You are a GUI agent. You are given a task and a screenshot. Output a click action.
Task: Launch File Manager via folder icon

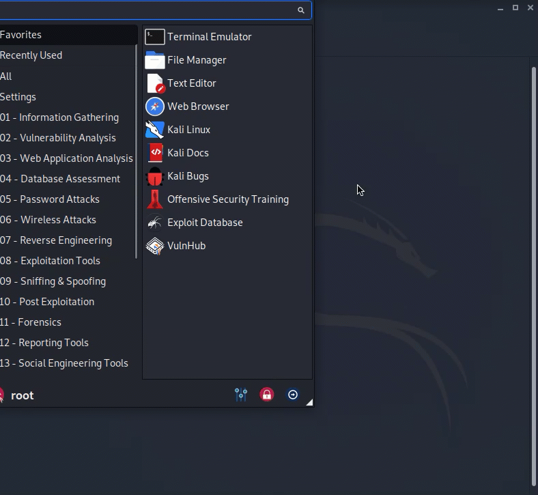[155, 60]
